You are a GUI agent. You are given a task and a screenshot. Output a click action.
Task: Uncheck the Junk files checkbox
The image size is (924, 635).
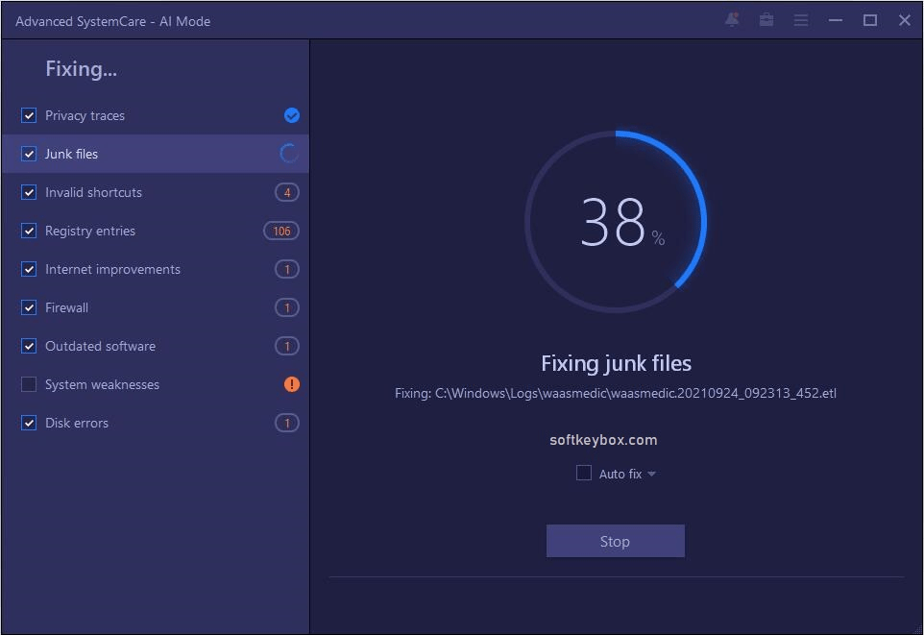[29, 154]
